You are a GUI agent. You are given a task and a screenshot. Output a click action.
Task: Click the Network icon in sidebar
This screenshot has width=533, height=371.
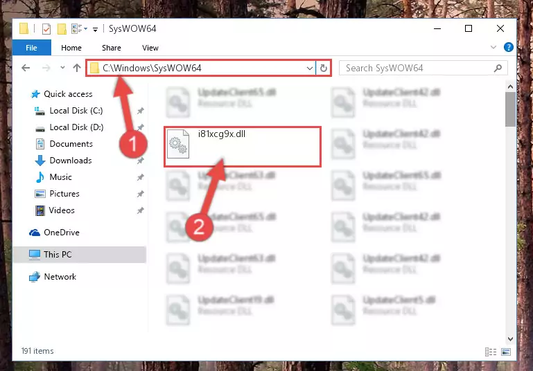(35, 277)
